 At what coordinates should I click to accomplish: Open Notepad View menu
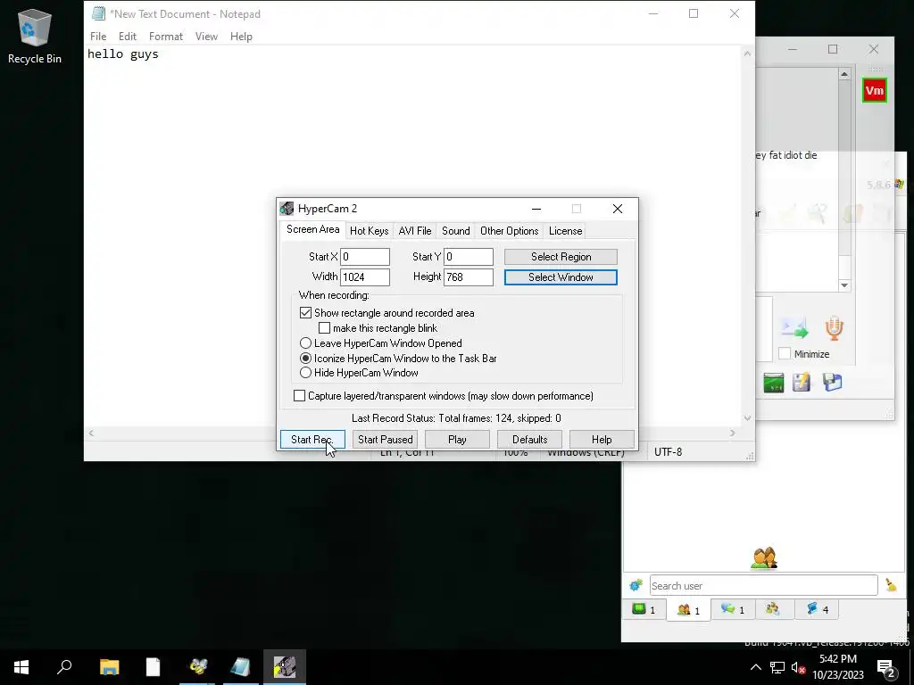[206, 36]
